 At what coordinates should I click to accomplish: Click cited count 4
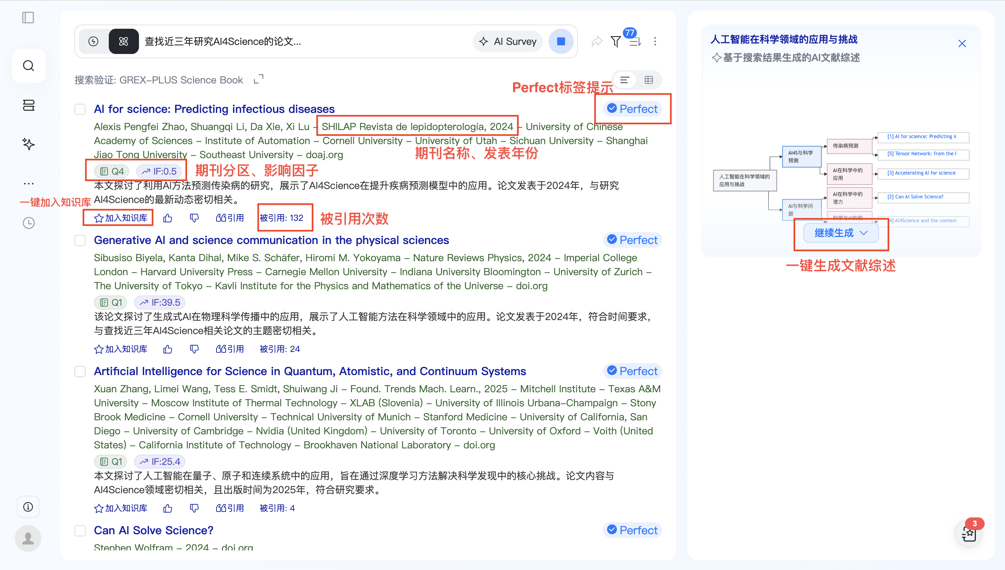[277, 509]
